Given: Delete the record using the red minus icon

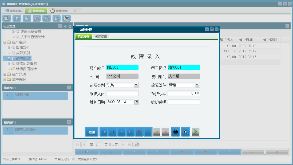Looking at the screenshot, I should [x=139, y=131].
